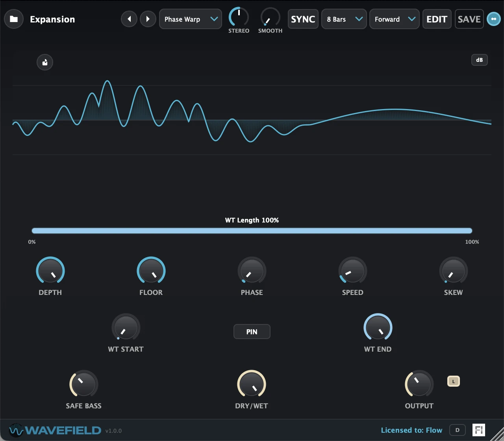Click the FI logo icon at bottom right
This screenshot has width=504, height=441.
pos(479,430)
